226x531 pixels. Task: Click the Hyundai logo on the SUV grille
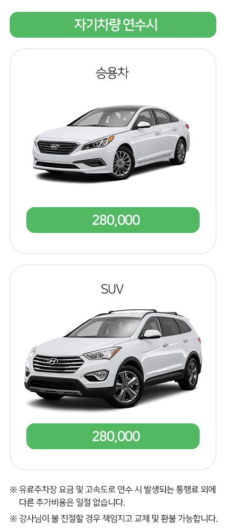(53, 362)
